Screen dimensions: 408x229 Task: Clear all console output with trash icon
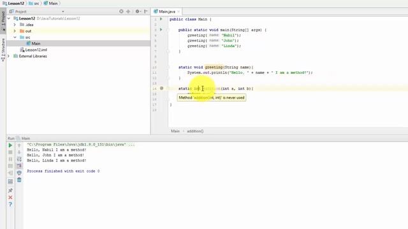pos(19,179)
